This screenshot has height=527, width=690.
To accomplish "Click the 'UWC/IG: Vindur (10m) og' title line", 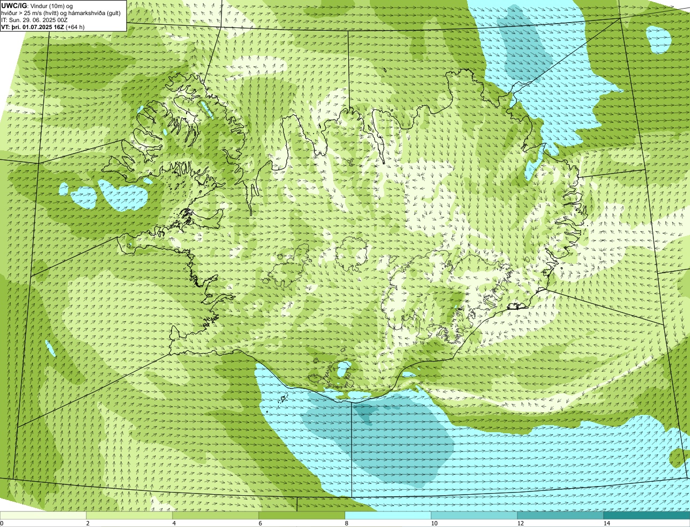I will coord(37,5).
